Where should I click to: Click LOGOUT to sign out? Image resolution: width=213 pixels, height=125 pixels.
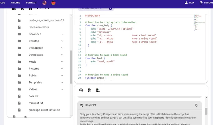point(206,3)
